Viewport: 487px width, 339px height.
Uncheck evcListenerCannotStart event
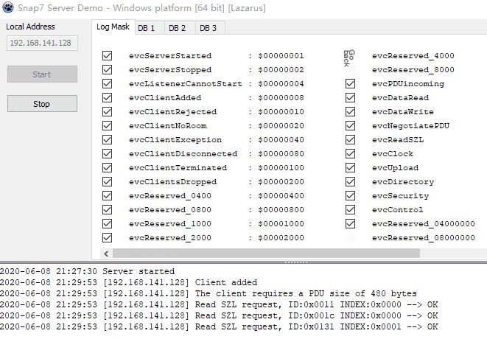pos(107,83)
